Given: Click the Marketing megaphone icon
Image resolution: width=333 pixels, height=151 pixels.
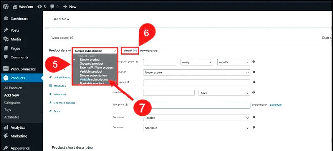Looking at the screenshot, I should click(x=6, y=136).
